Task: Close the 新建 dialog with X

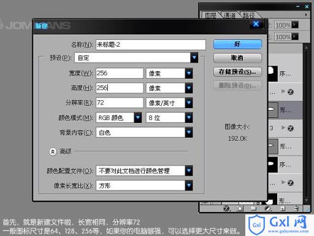Action: click(x=256, y=25)
